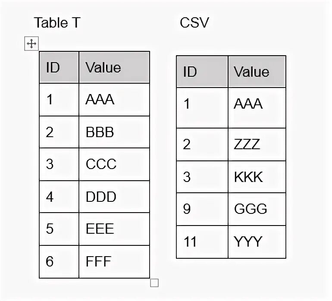Screen dimensions: 332x301
Task: Click the FFF cell in Table T
Action: point(114,262)
